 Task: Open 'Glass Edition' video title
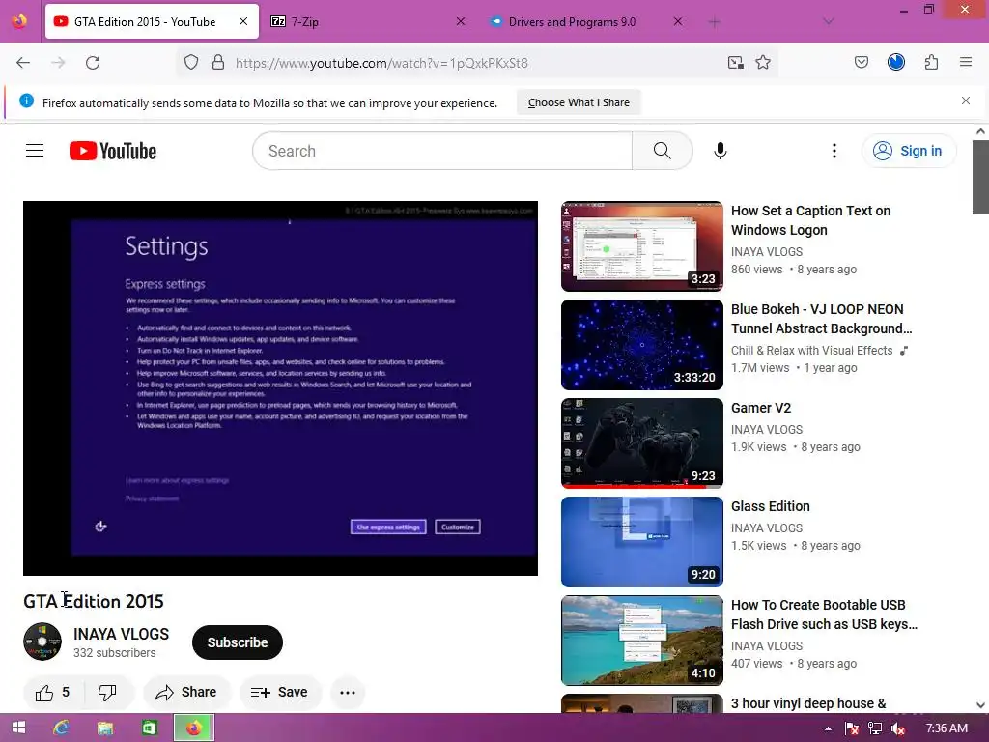[x=770, y=506]
